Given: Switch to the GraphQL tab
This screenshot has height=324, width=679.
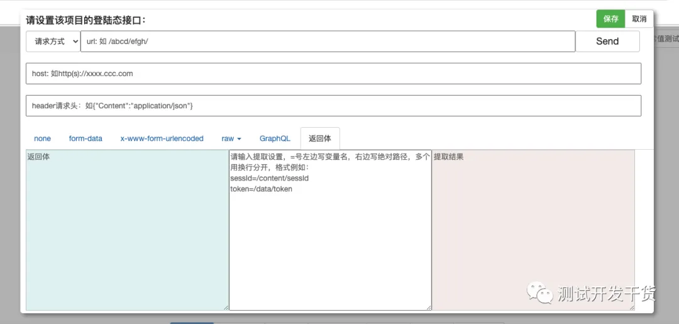Looking at the screenshot, I should [275, 138].
